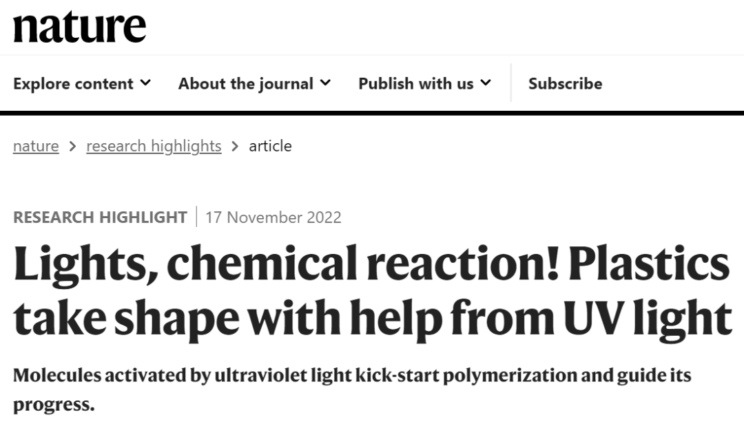Open the Explore content menu

coord(82,83)
